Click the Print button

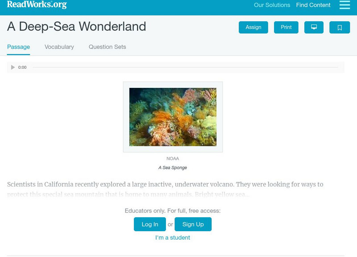287,27
